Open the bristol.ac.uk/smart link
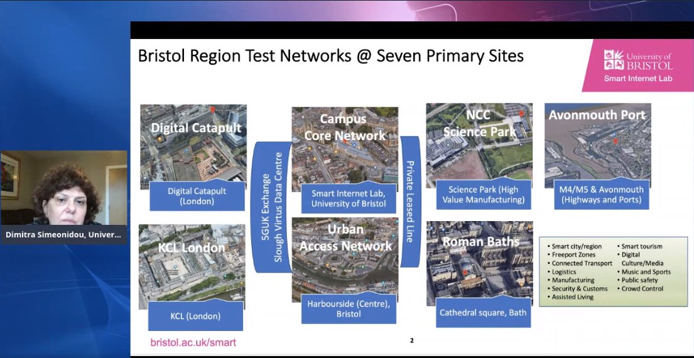The height and width of the screenshot is (358, 694). click(x=193, y=342)
